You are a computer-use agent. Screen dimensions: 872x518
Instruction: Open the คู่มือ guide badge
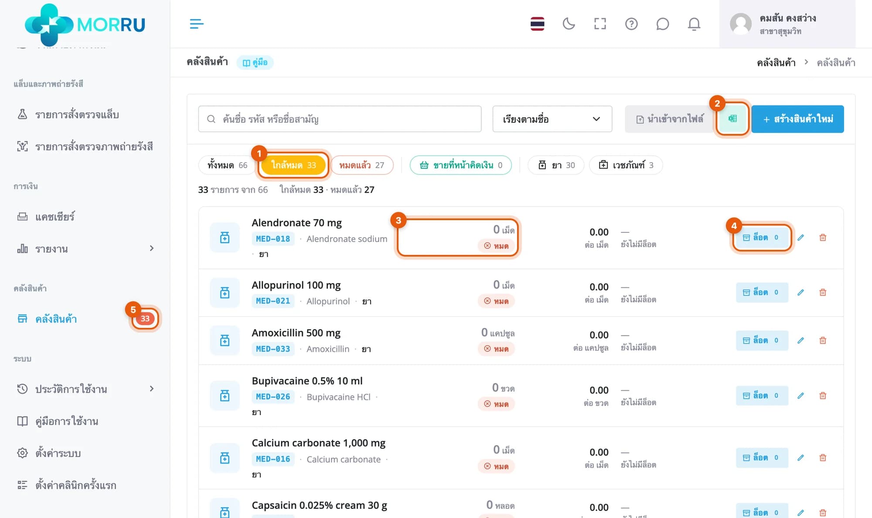(255, 62)
